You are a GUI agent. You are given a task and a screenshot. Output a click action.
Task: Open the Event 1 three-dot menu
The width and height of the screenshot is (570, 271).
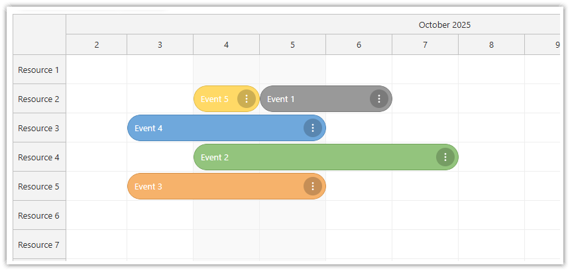point(379,99)
